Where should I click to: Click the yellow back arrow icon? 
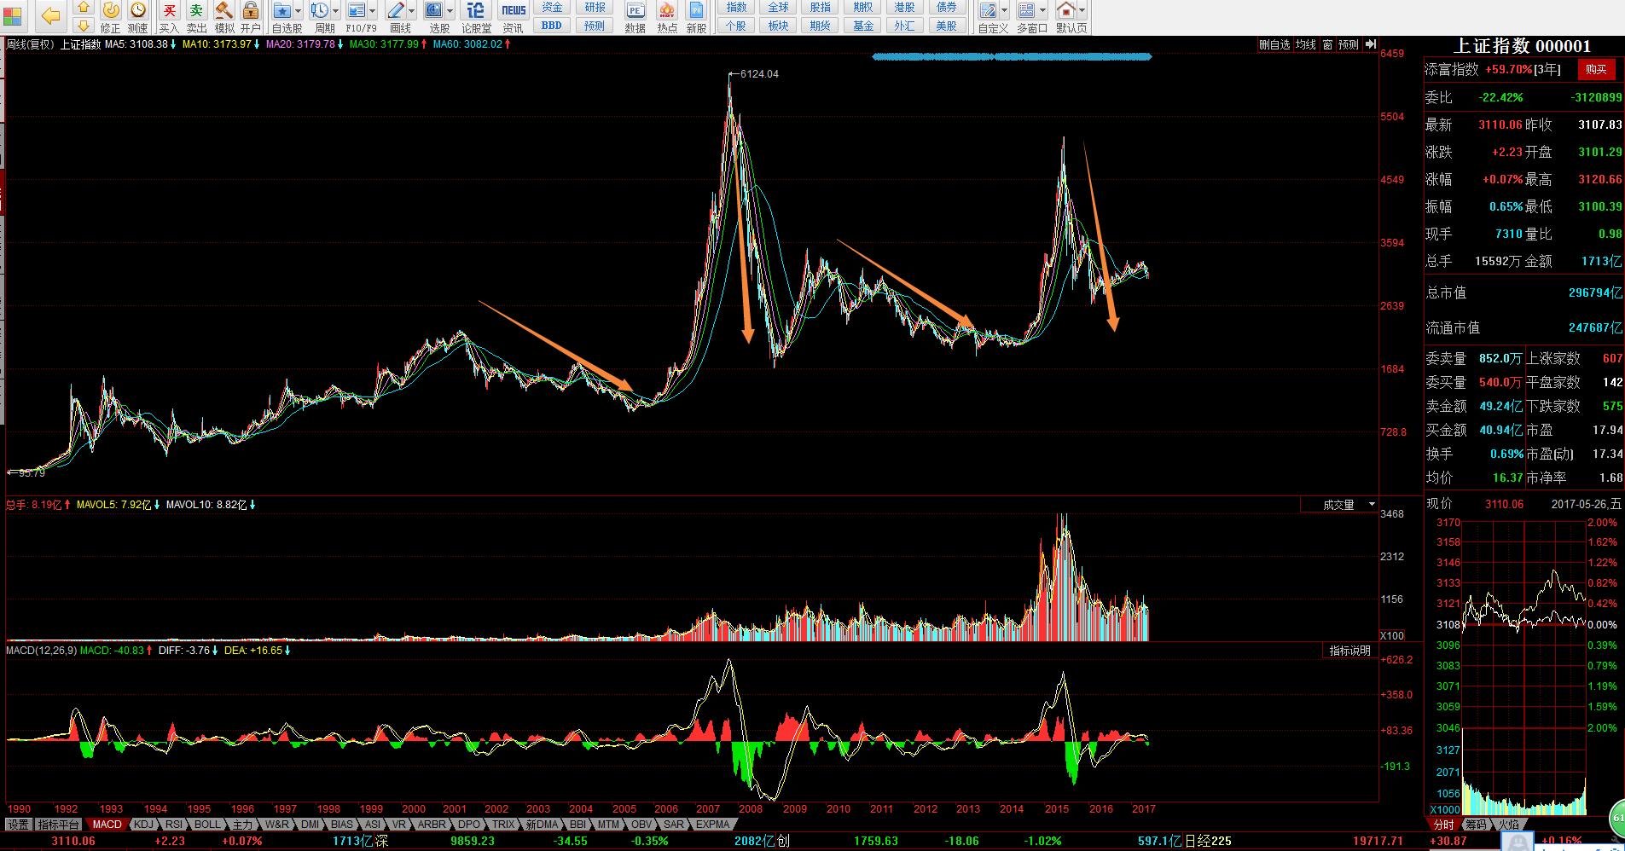[51, 15]
